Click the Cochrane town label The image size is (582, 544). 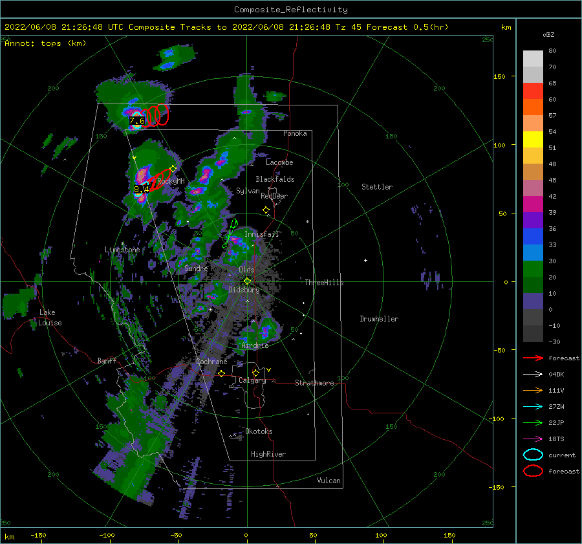pos(211,362)
